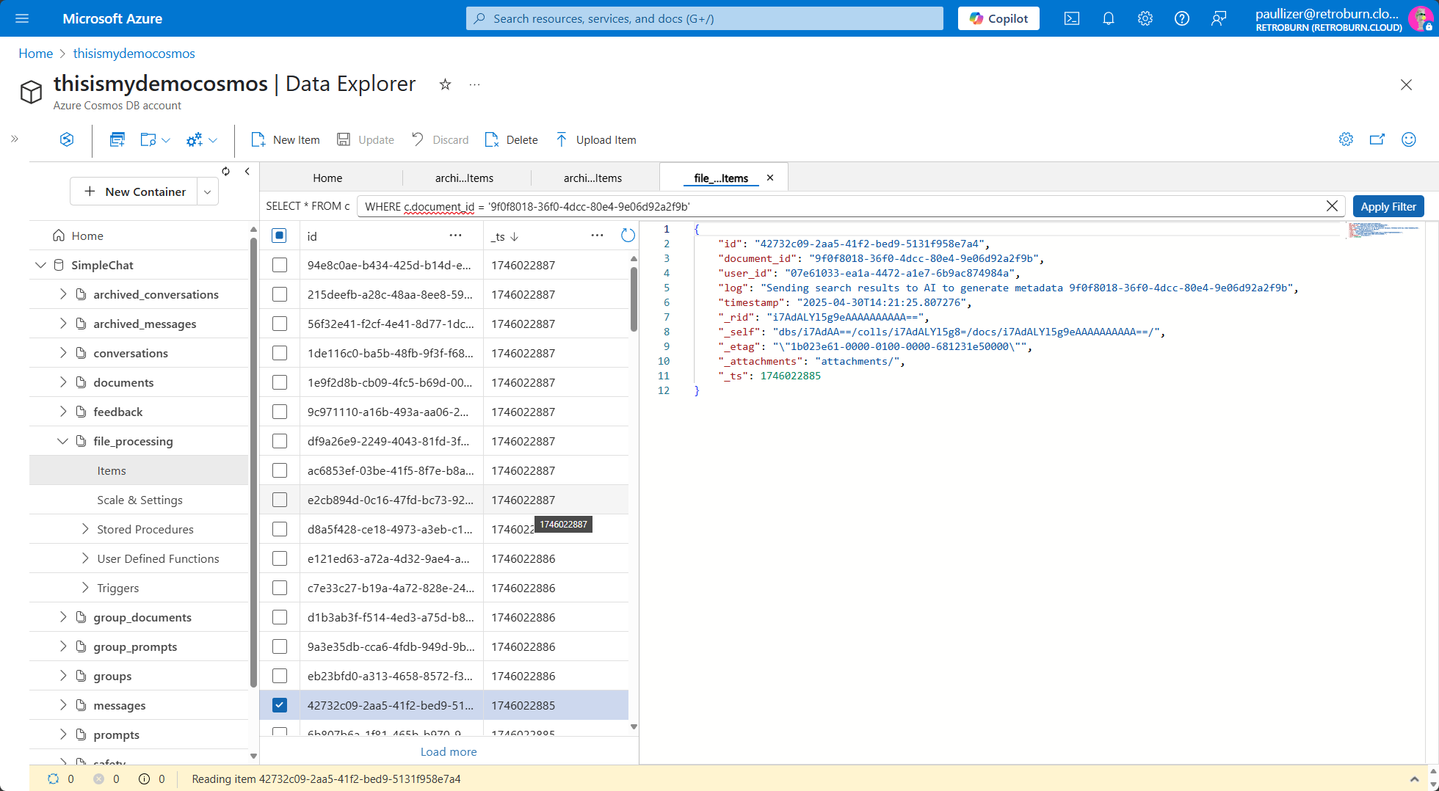Image resolution: width=1439 pixels, height=791 pixels.
Task: Uncheck item 42732c09-2aa5-41f2-bed9-51...
Action: 280,704
